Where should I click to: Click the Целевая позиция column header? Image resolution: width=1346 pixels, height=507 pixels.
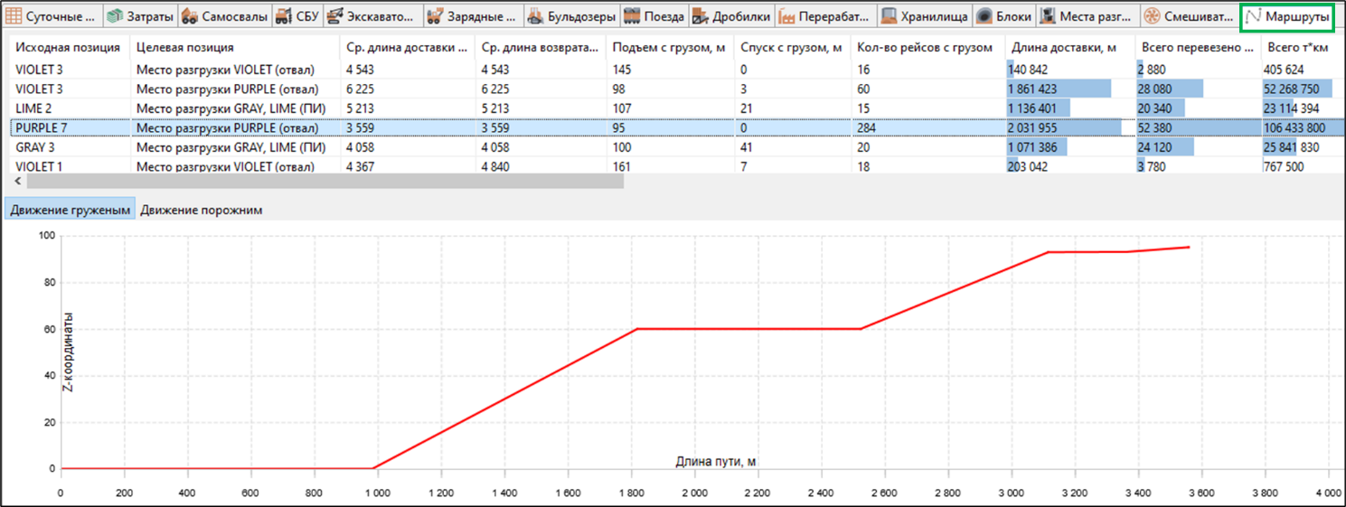[x=236, y=47]
